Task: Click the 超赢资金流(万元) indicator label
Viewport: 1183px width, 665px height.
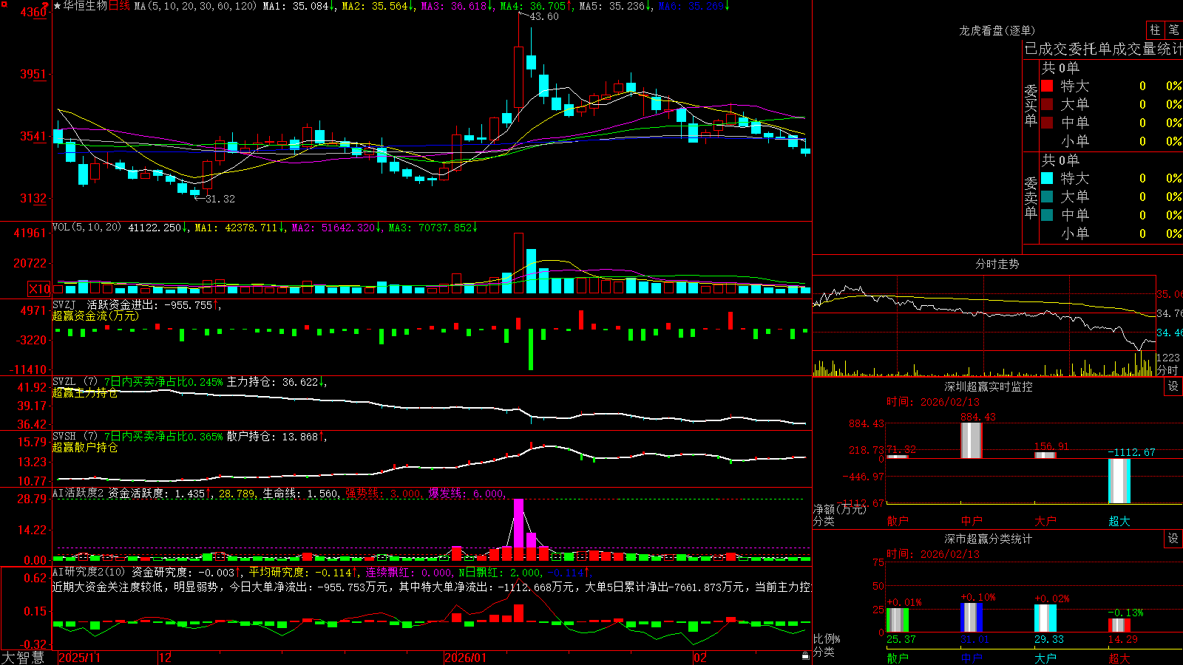Action: (x=95, y=316)
